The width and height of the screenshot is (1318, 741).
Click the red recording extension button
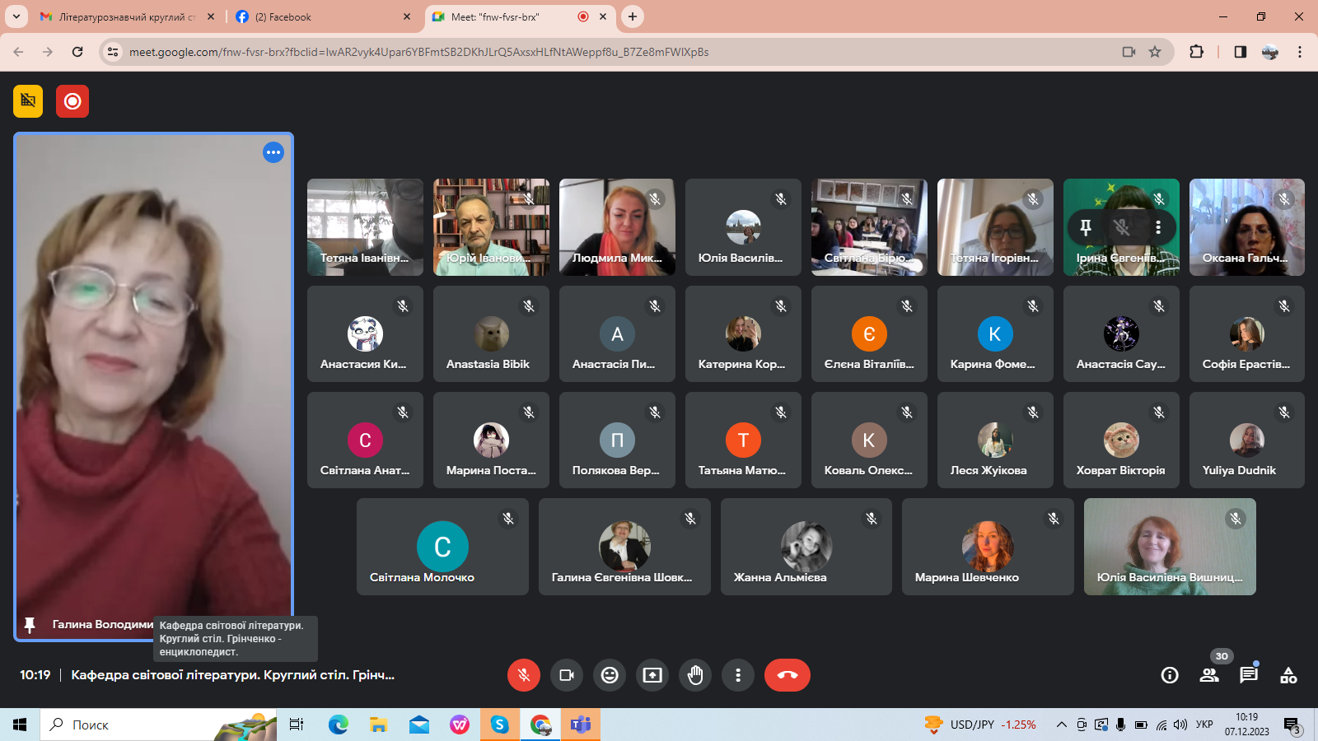point(72,101)
